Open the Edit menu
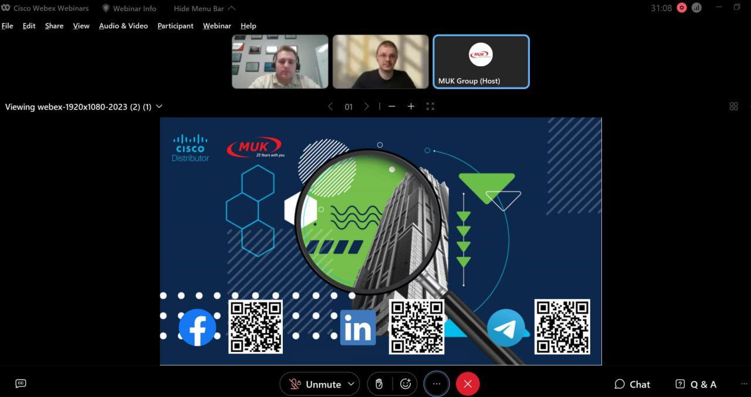 pos(29,26)
